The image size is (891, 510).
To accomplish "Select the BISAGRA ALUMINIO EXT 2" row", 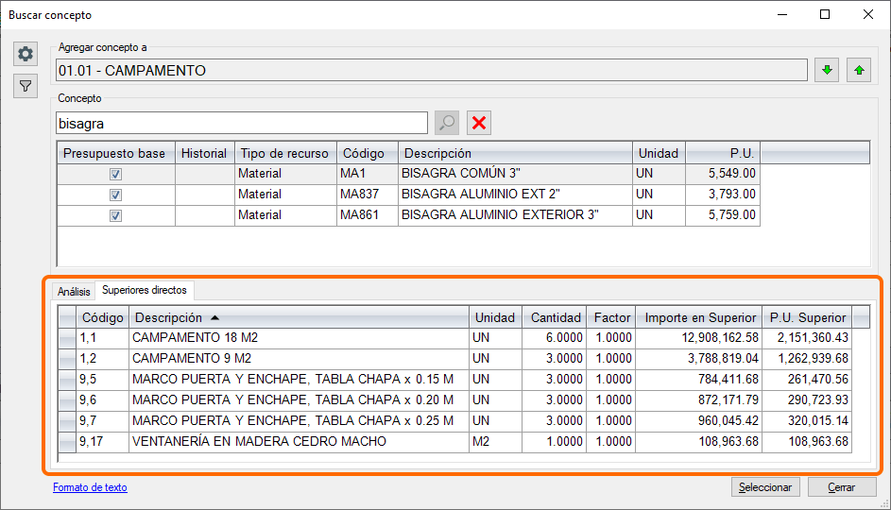I will 408,195.
